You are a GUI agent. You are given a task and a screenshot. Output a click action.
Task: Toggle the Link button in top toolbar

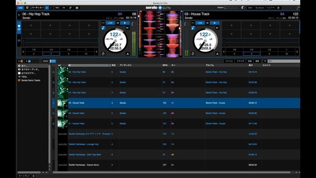21,8
